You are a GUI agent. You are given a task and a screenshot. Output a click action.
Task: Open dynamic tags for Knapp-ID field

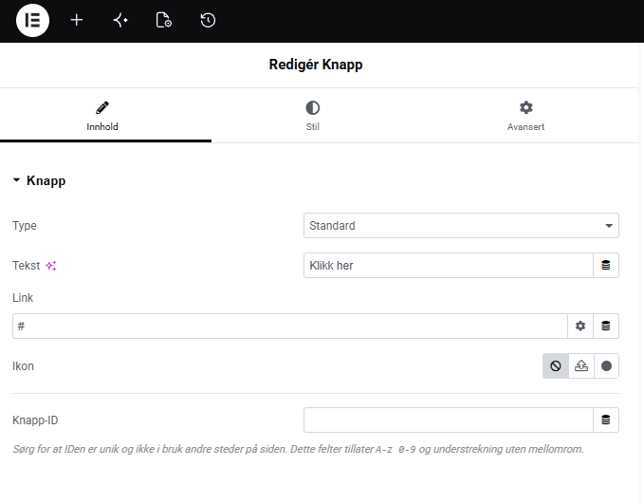click(x=606, y=420)
